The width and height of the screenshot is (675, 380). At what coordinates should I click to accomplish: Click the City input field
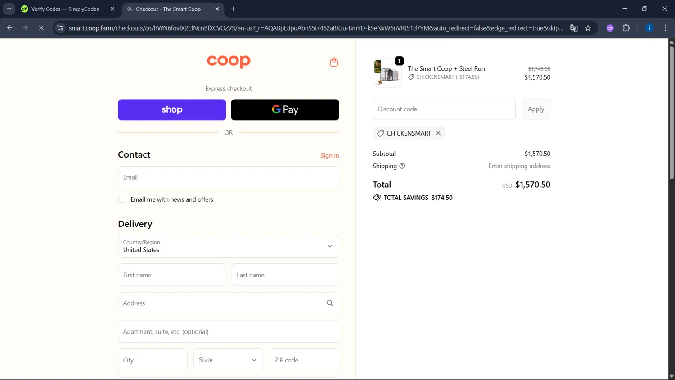click(153, 360)
